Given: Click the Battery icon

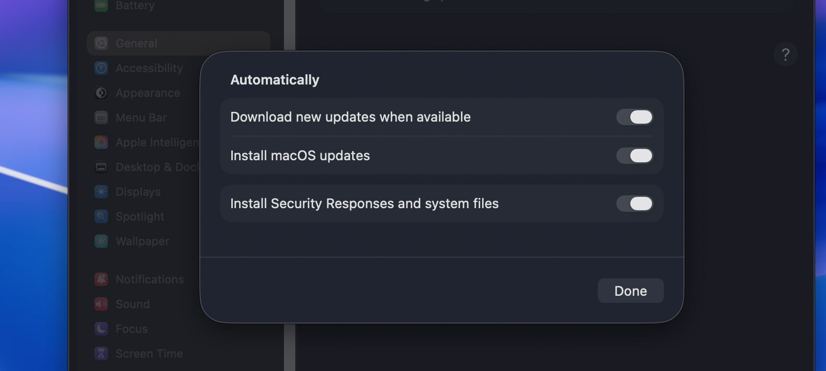Looking at the screenshot, I should [x=101, y=5].
